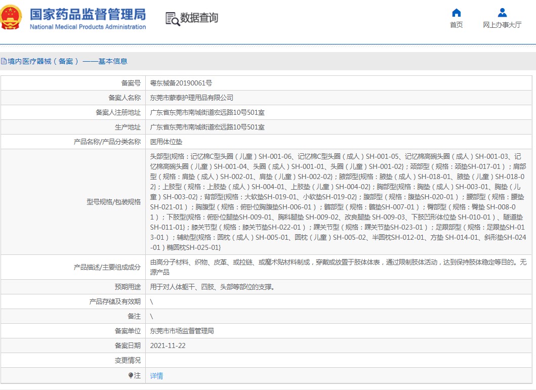This screenshot has width=536, height=390.
Task: Click the 国家药品监督管理局 site title
Action: coord(88,14)
